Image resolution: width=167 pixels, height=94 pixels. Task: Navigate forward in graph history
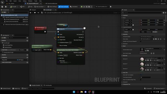38,13
